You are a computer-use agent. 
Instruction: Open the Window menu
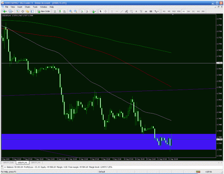tap(44, 7)
